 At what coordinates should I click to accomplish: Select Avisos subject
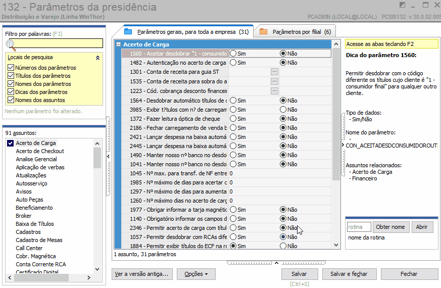pyautogui.click(x=24, y=191)
